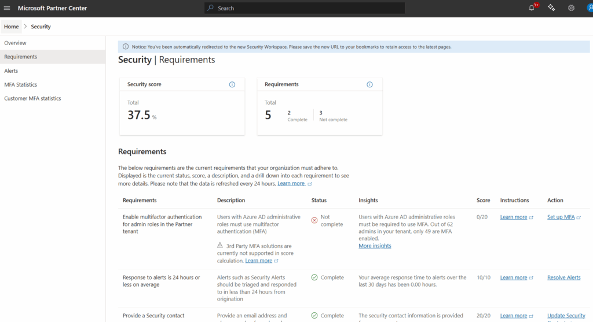
Task: Click external-link icon beside Set up MFA
Action: point(579,217)
